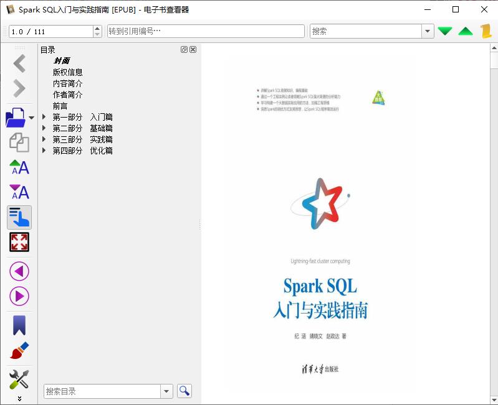The width and height of the screenshot is (498, 405).
Task: Select the 版权信息 entry
Action: (68, 72)
